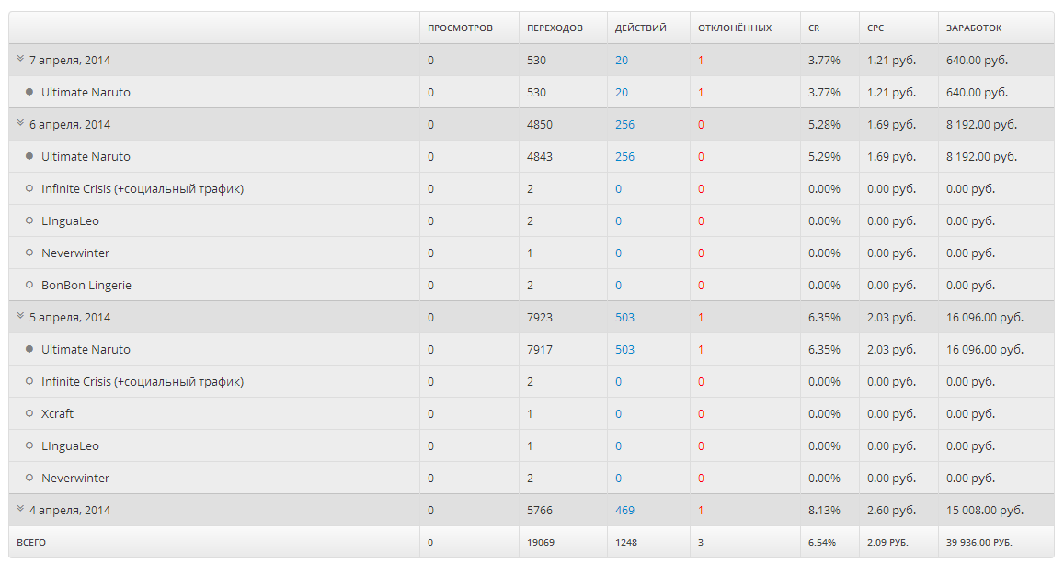Click the hollow dot beside Xcraft

tap(29, 413)
